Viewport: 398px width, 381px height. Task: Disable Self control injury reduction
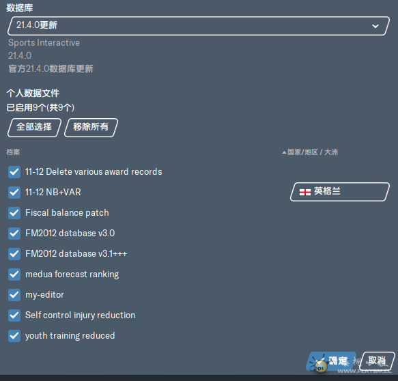(x=14, y=315)
